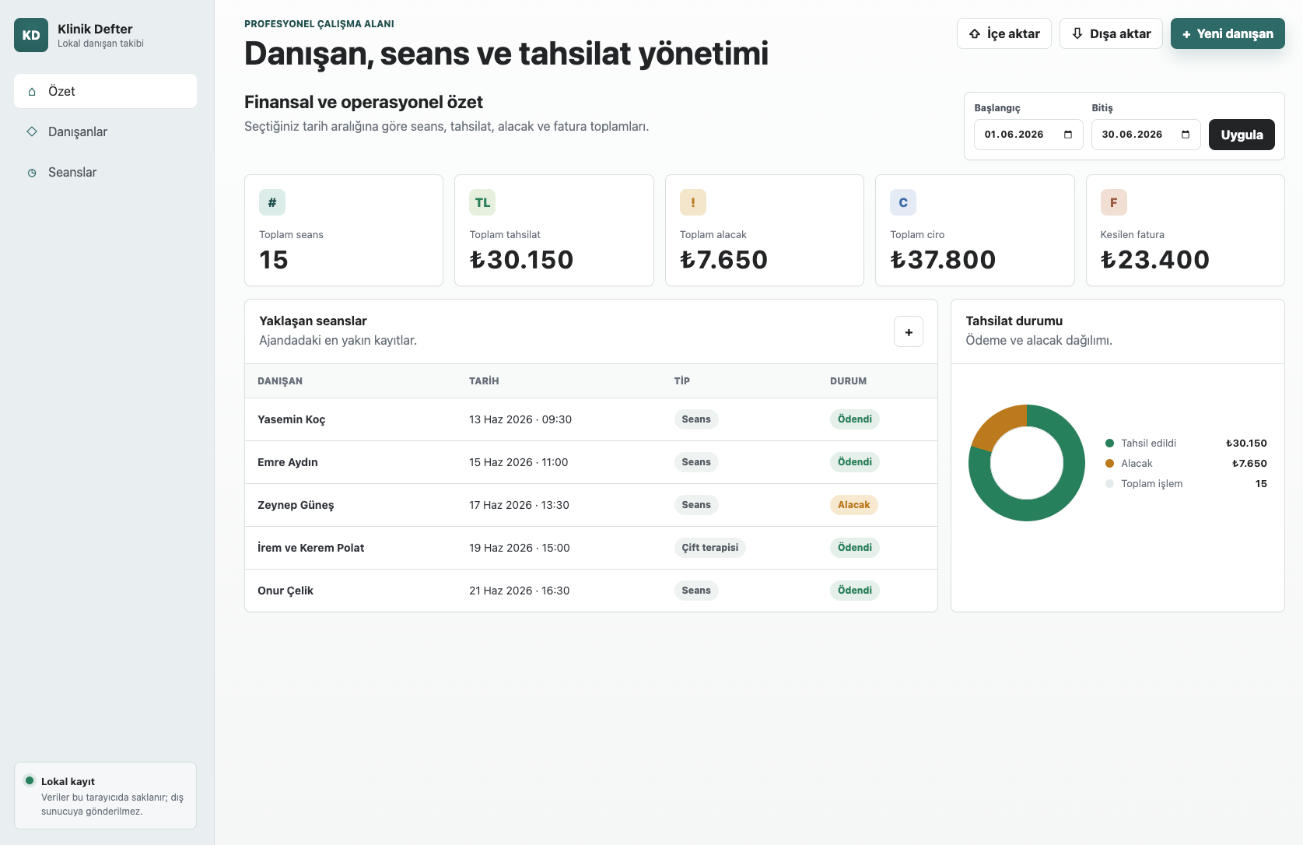The image size is (1303, 845).
Task: Click the İçe aktar button
Action: (x=1004, y=33)
